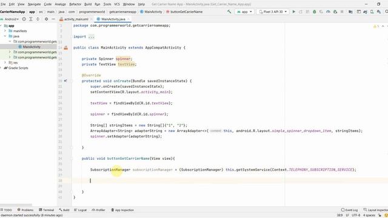Screen dimensions: 388x218
Task: Open the TODO tool window
Action: 6,210
